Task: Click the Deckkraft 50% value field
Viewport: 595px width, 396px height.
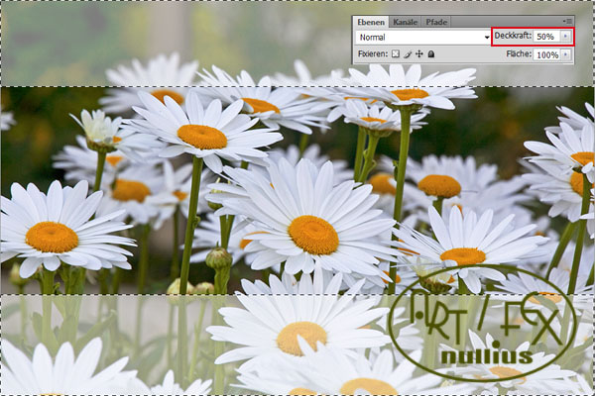Action: coord(546,37)
